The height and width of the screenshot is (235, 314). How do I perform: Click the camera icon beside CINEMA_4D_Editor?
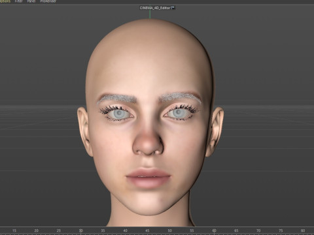pyautogui.click(x=173, y=8)
